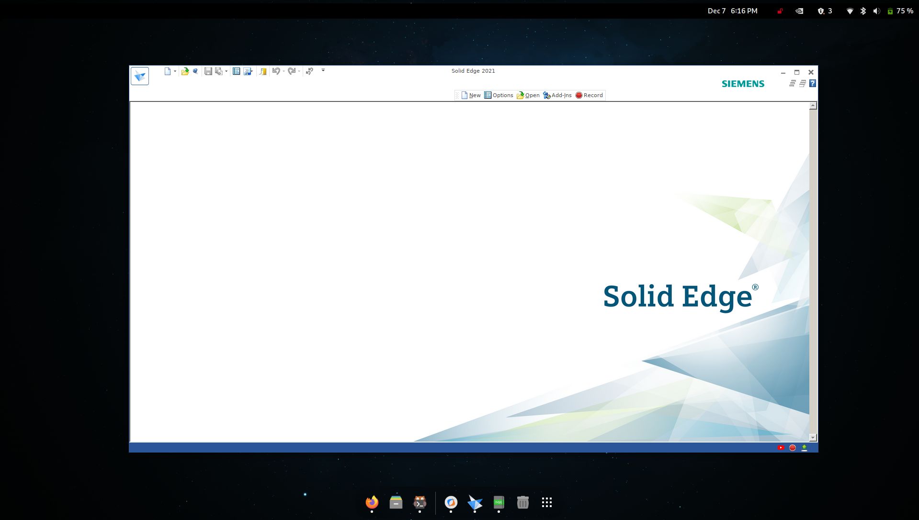The width and height of the screenshot is (919, 520).
Task: Open the Add-Ins manager in the quick bar
Action: pos(557,95)
